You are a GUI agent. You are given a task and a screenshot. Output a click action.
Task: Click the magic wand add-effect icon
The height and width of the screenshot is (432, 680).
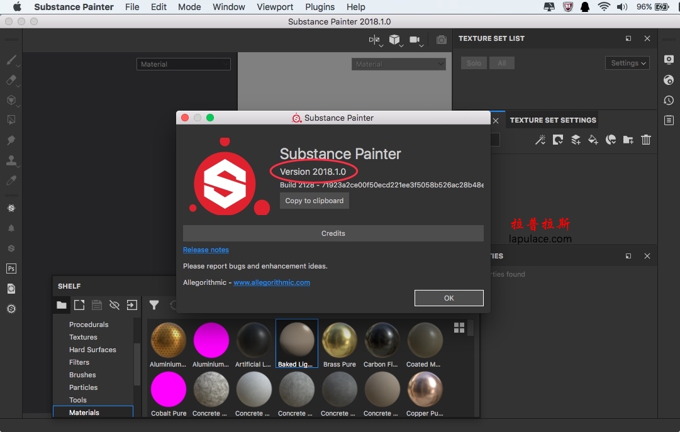click(x=540, y=140)
